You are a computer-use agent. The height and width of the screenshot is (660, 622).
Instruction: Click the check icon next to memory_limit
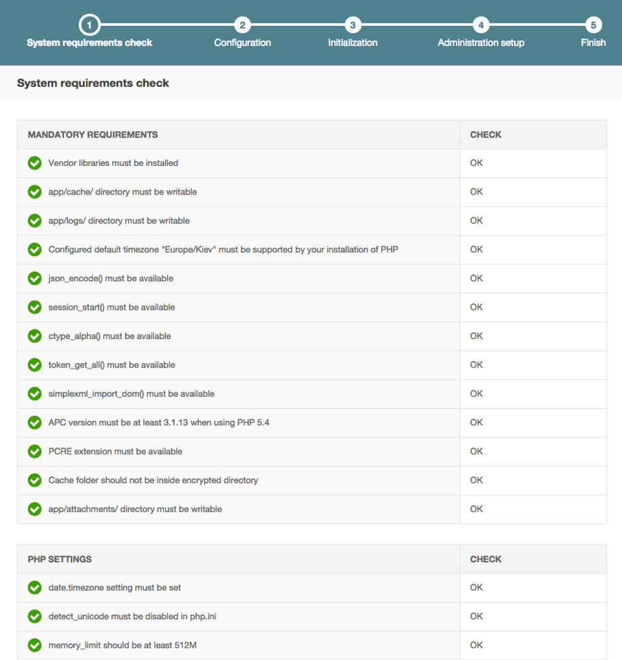click(x=35, y=646)
